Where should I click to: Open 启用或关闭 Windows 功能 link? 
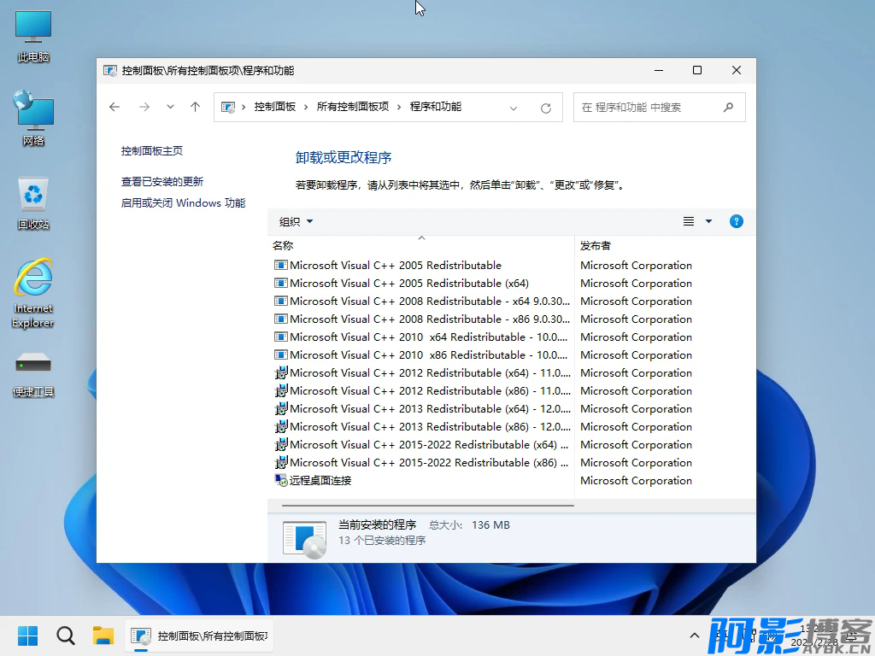[x=183, y=202]
